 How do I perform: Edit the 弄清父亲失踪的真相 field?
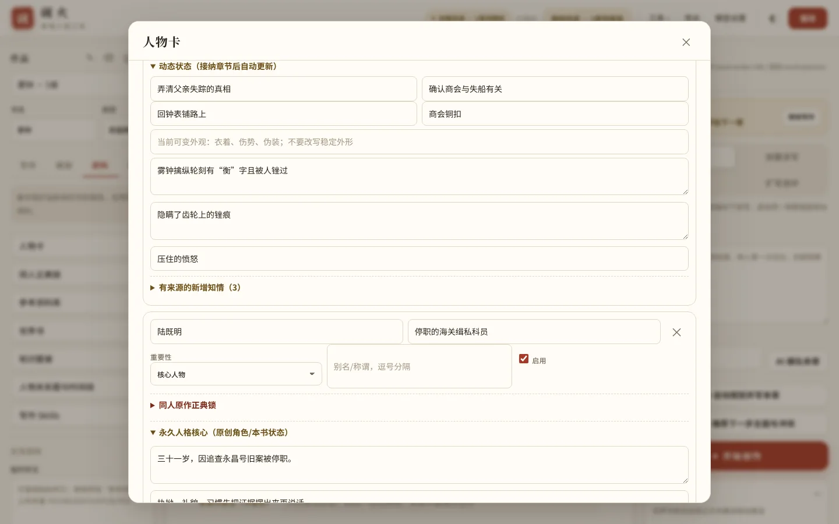(284, 89)
